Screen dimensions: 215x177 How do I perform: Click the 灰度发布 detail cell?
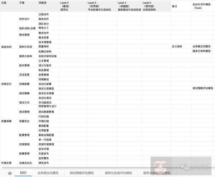click(x=48, y=154)
